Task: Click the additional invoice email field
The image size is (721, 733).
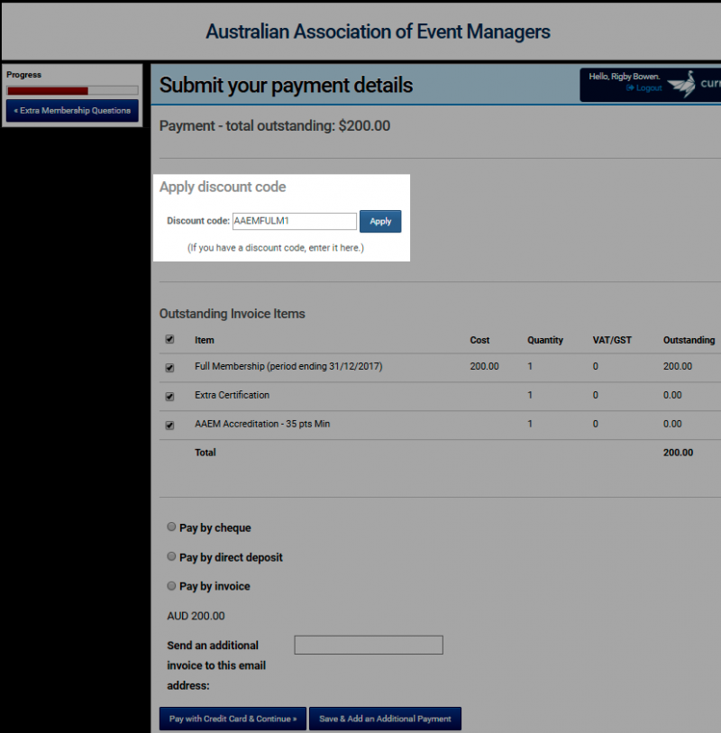Action: [369, 646]
